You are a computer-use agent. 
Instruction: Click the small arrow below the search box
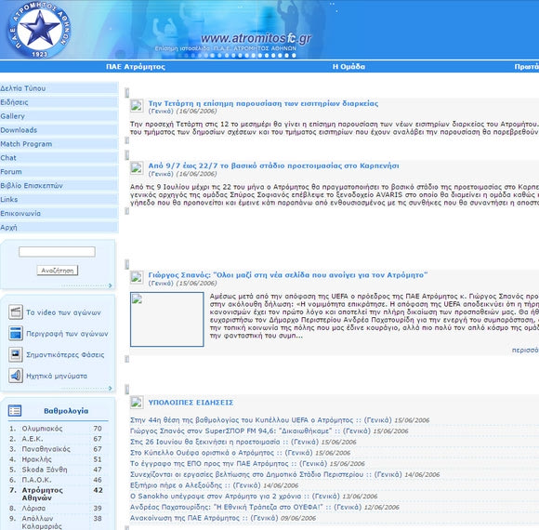pos(110,285)
